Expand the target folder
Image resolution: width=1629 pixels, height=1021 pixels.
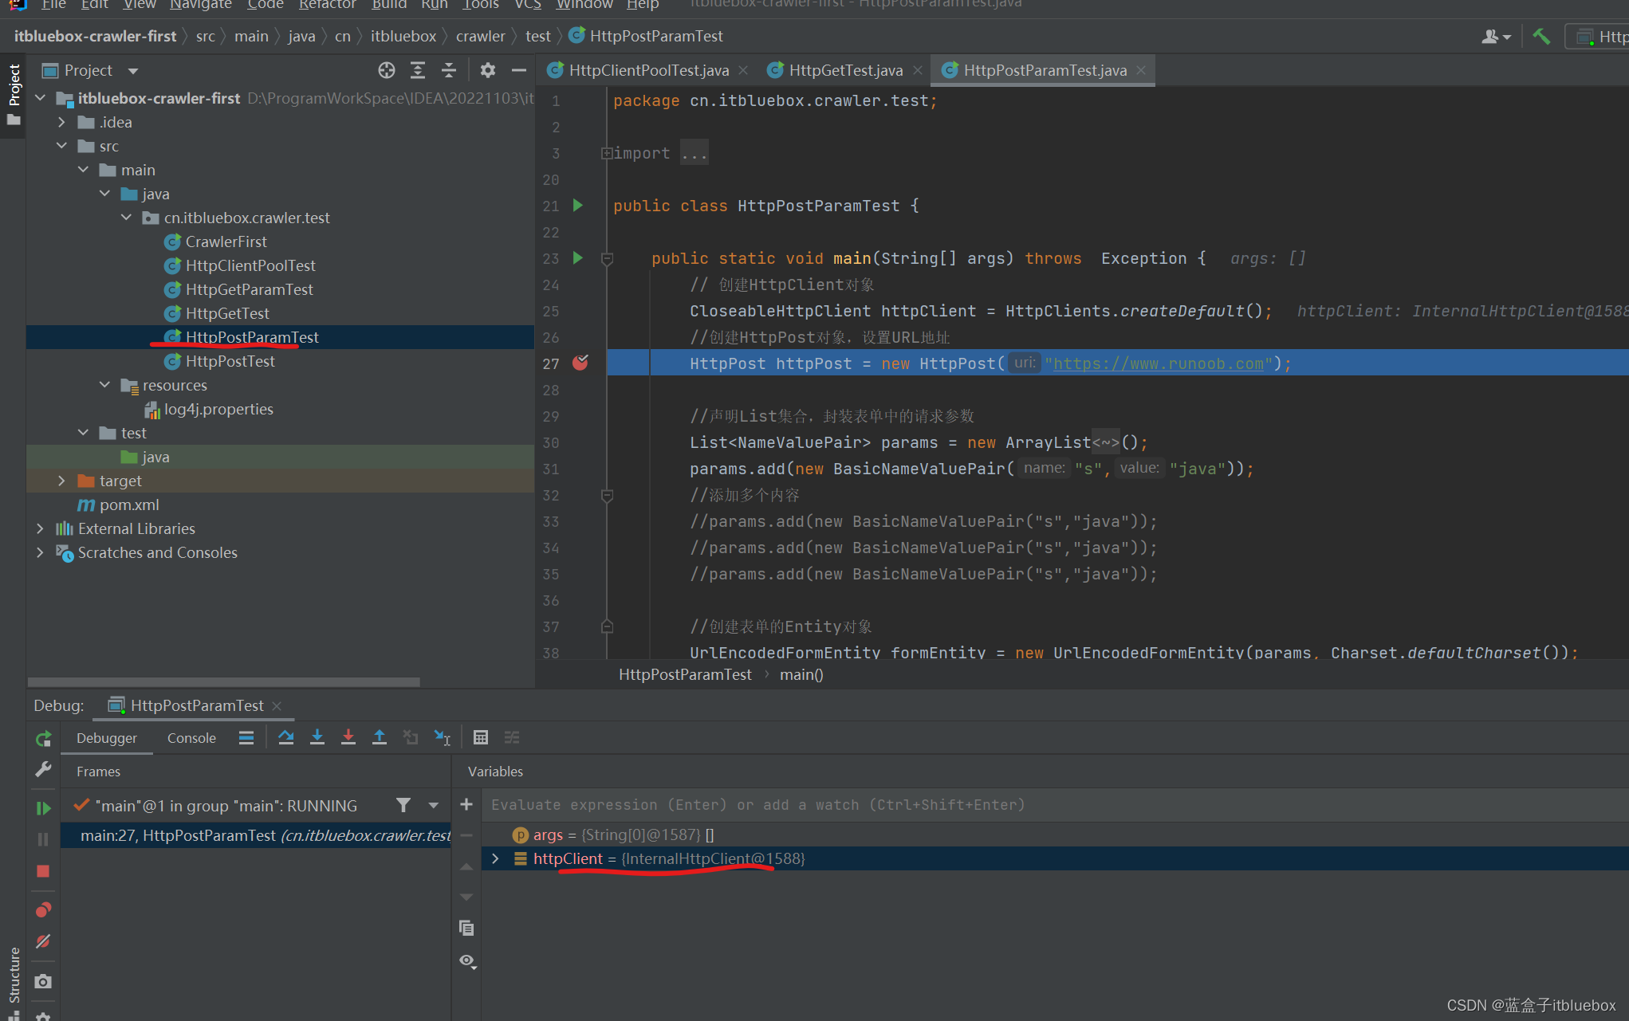click(61, 481)
